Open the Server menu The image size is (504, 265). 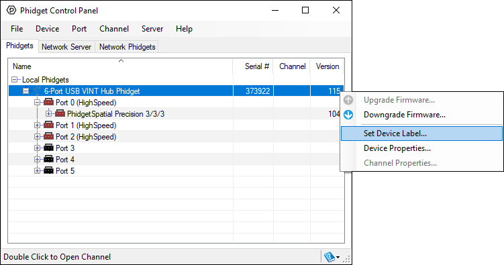(152, 29)
